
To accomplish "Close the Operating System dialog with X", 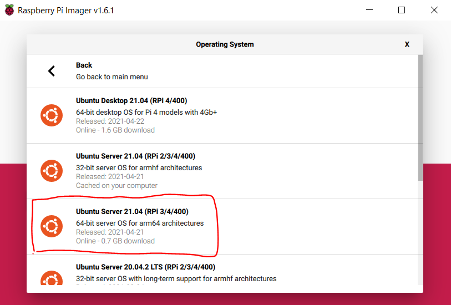I will point(407,44).
